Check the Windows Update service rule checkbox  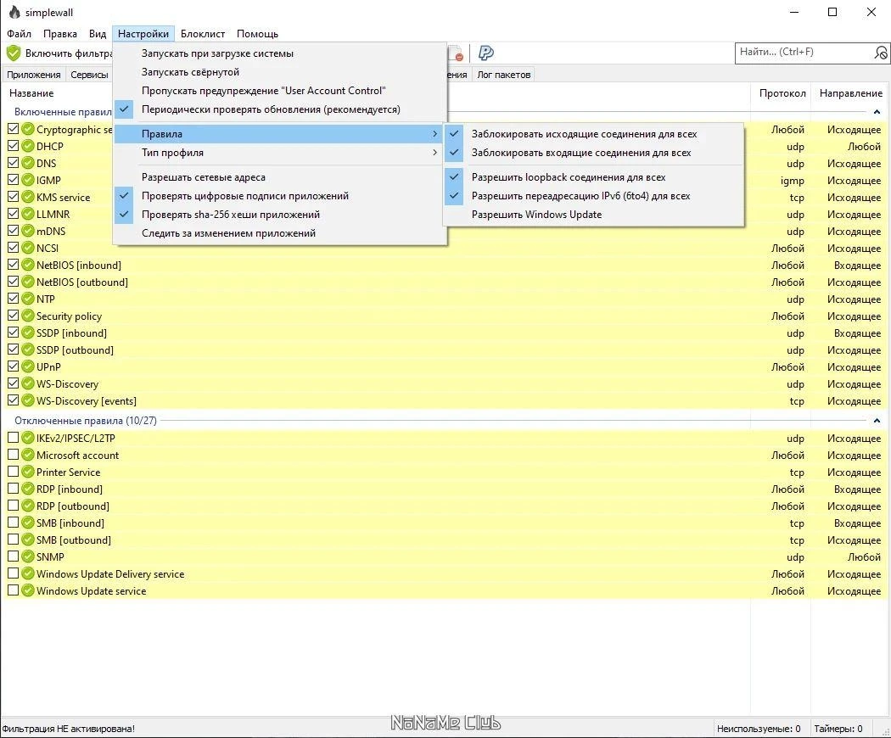pos(13,590)
